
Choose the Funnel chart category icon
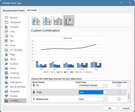coord(6,96)
